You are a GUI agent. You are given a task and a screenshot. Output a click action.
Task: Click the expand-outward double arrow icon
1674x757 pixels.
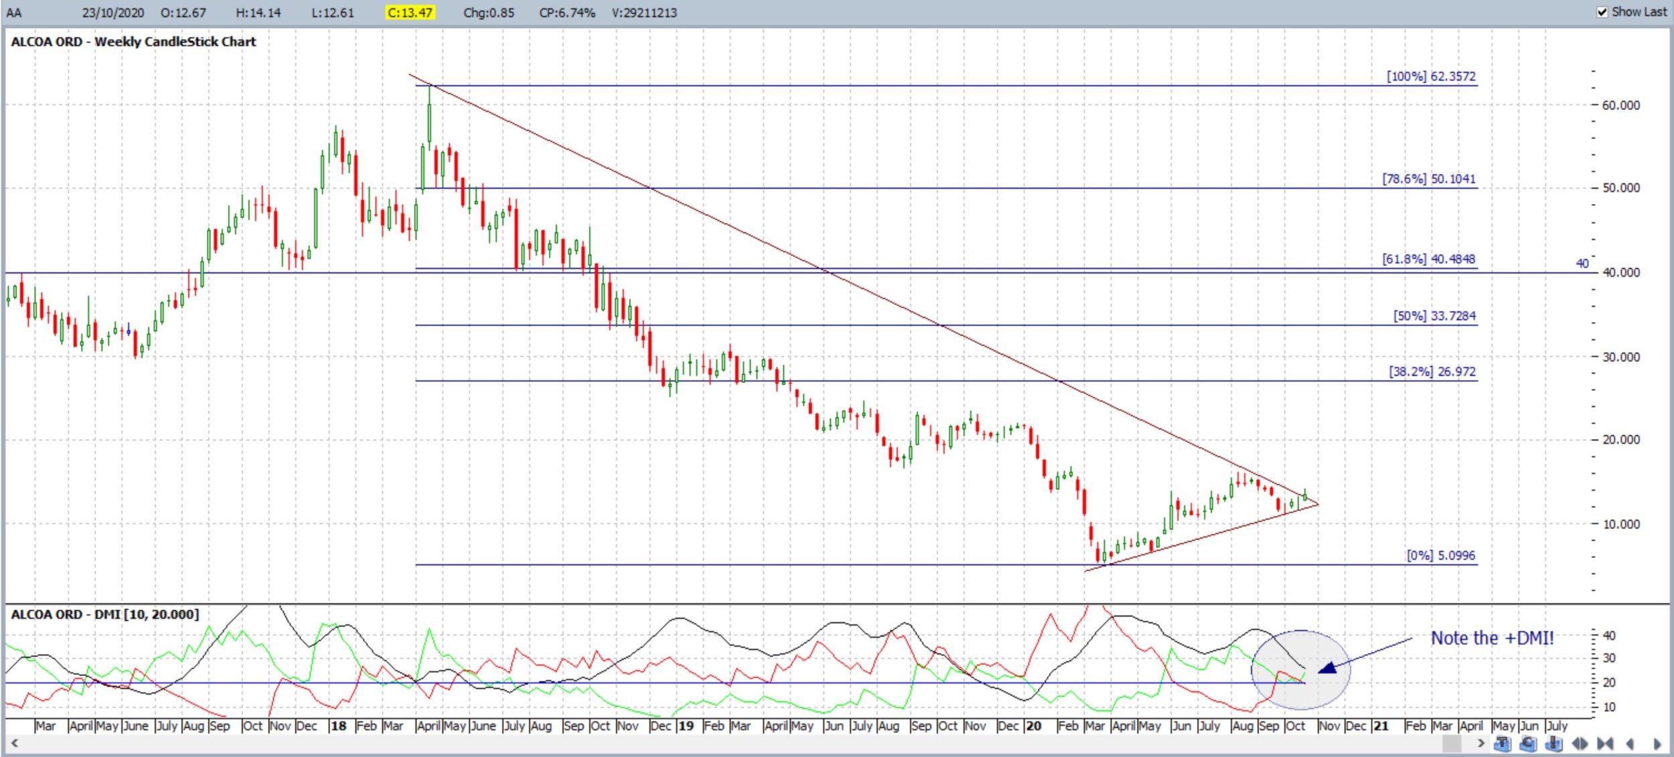(x=1580, y=744)
